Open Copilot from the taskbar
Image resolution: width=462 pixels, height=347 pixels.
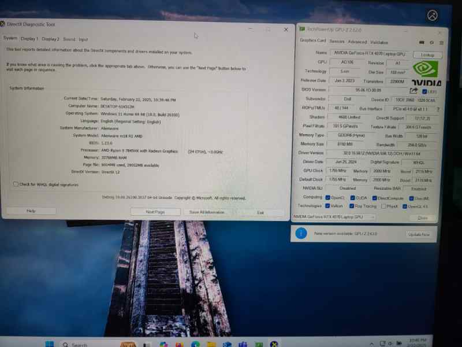click(x=163, y=344)
